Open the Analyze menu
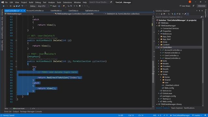208x117 pixels. [51, 2]
